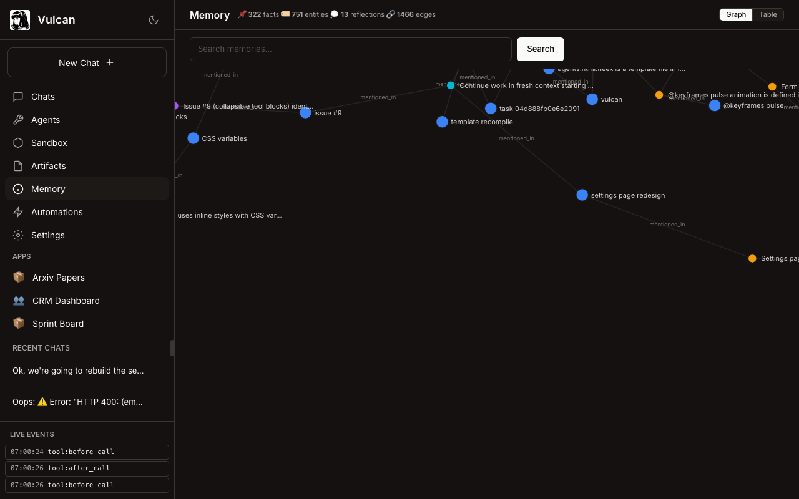Switch to Graph view
Viewport: 799px width, 499px height.
pyautogui.click(x=736, y=14)
